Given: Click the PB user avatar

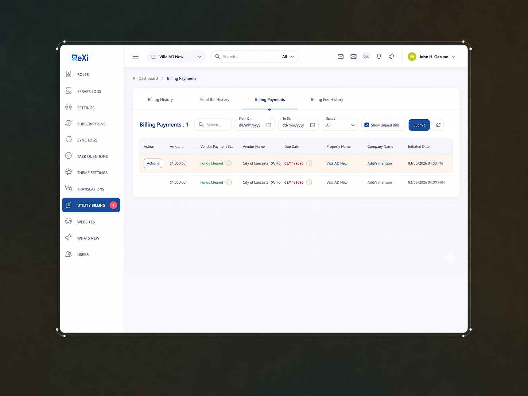Looking at the screenshot, I should pyautogui.click(x=412, y=57).
